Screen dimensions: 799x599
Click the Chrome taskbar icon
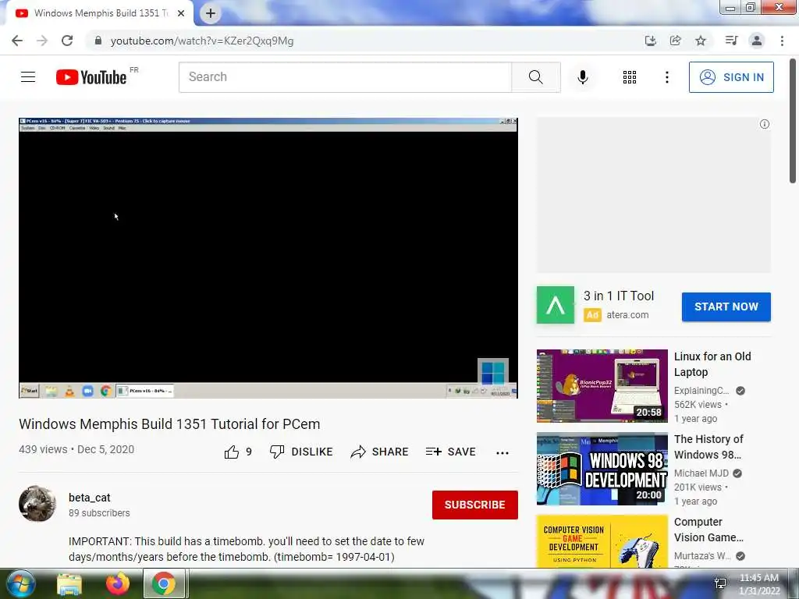click(164, 583)
